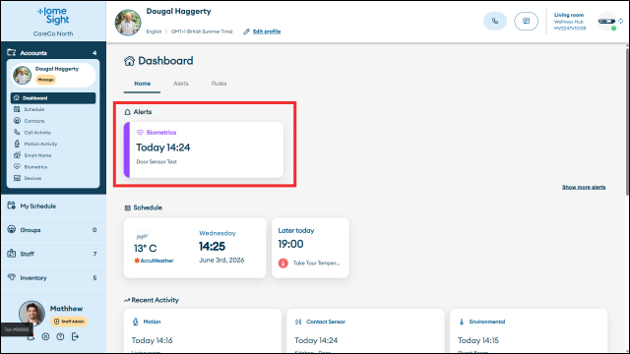630x354 pixels.
Task: Click the Call Activity phone icon
Action: click(x=17, y=132)
